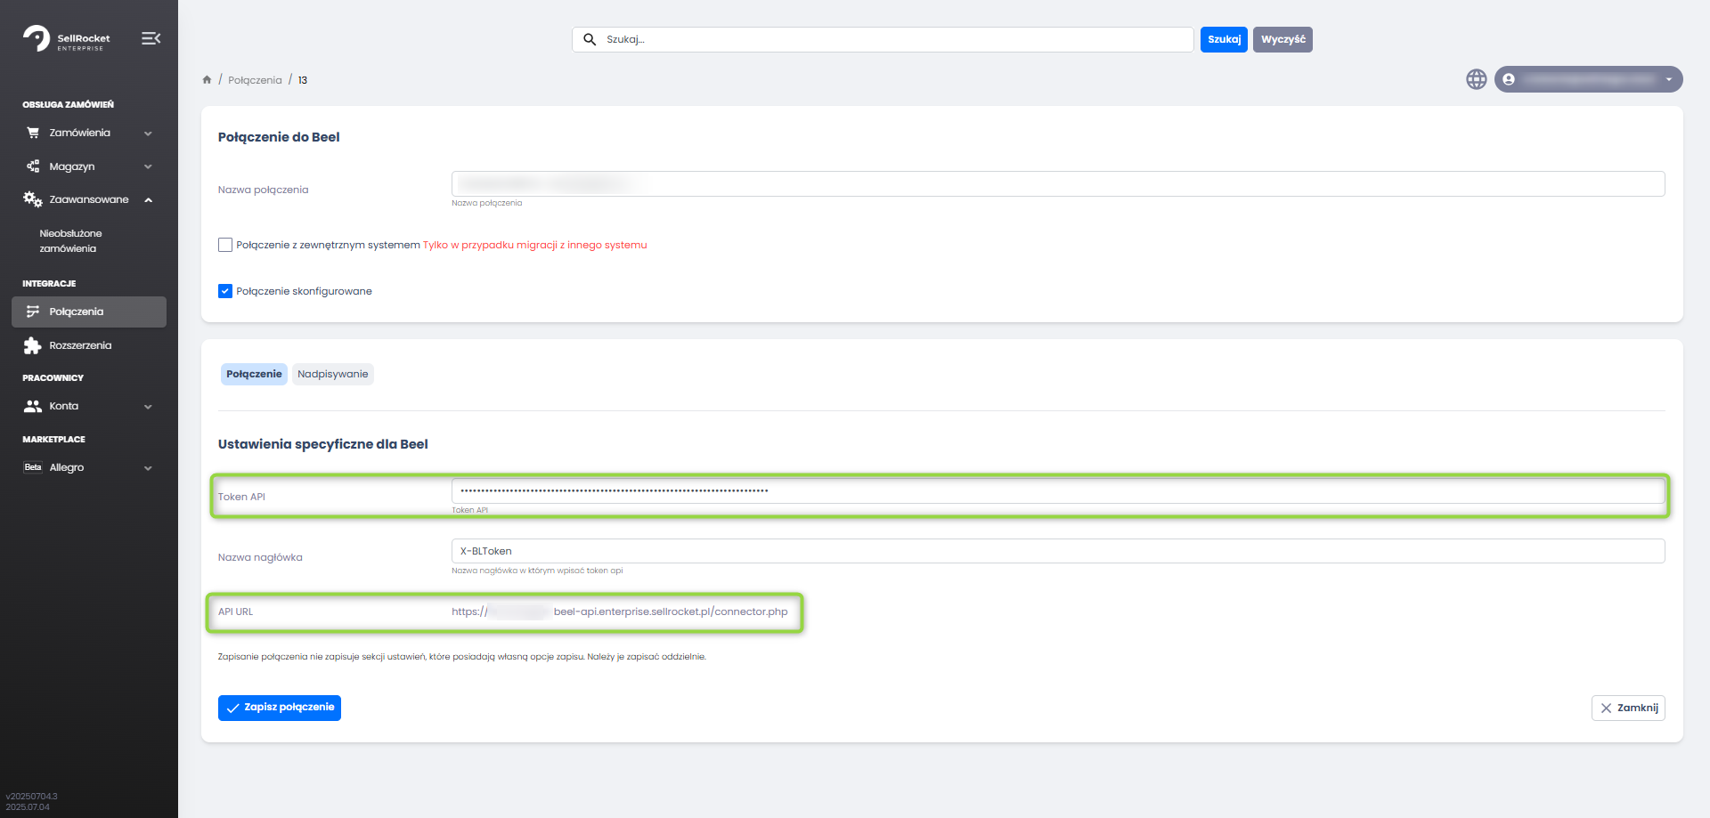Save with Zapisz połączenie button
This screenshot has height=818, width=1710.
tap(280, 708)
